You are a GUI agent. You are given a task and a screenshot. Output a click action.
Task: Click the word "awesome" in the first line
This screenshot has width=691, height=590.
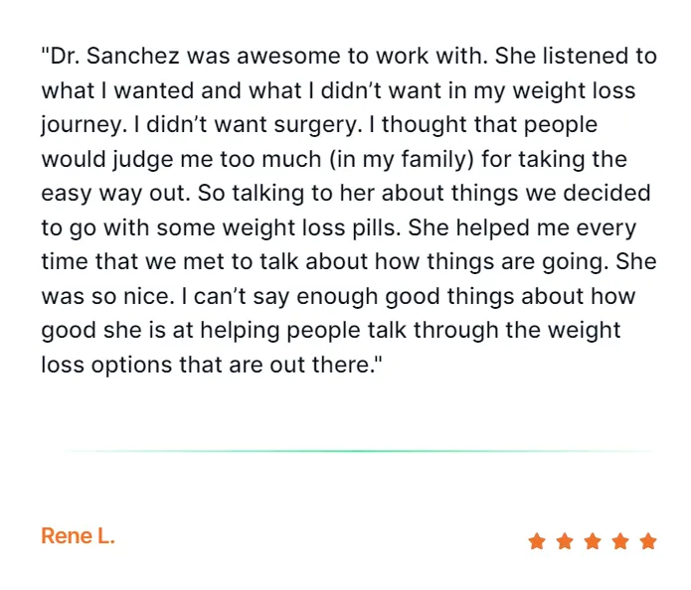(x=255, y=56)
